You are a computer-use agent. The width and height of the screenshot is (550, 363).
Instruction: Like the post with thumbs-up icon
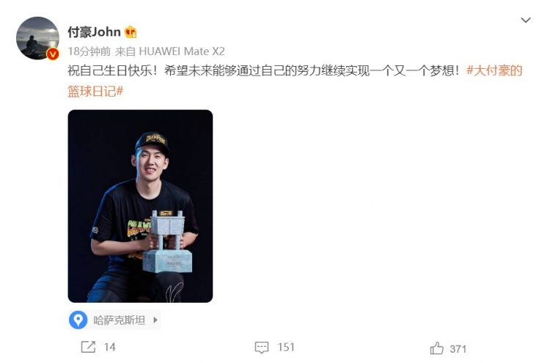(437, 348)
